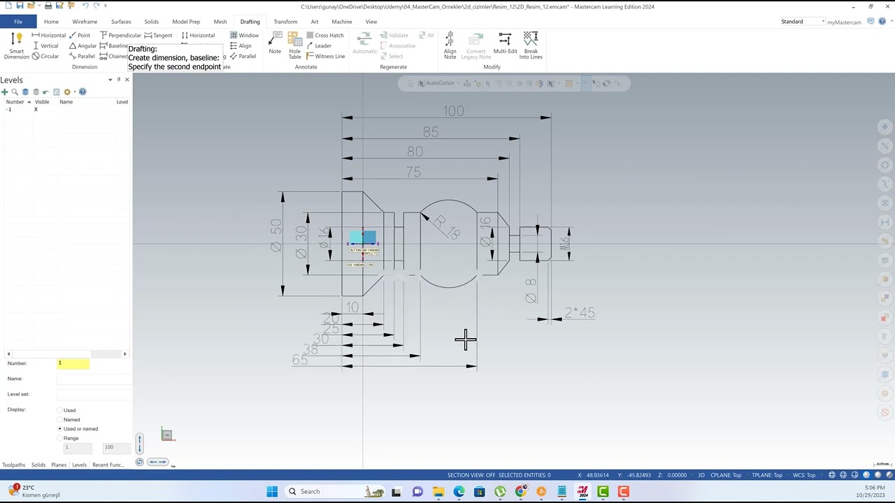
Task: Open the TPLANE: Top dropdown
Action: click(767, 475)
